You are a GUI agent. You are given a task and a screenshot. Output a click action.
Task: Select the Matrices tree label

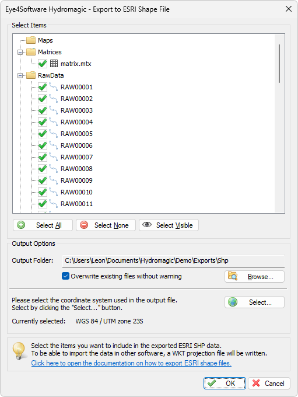[50, 52]
